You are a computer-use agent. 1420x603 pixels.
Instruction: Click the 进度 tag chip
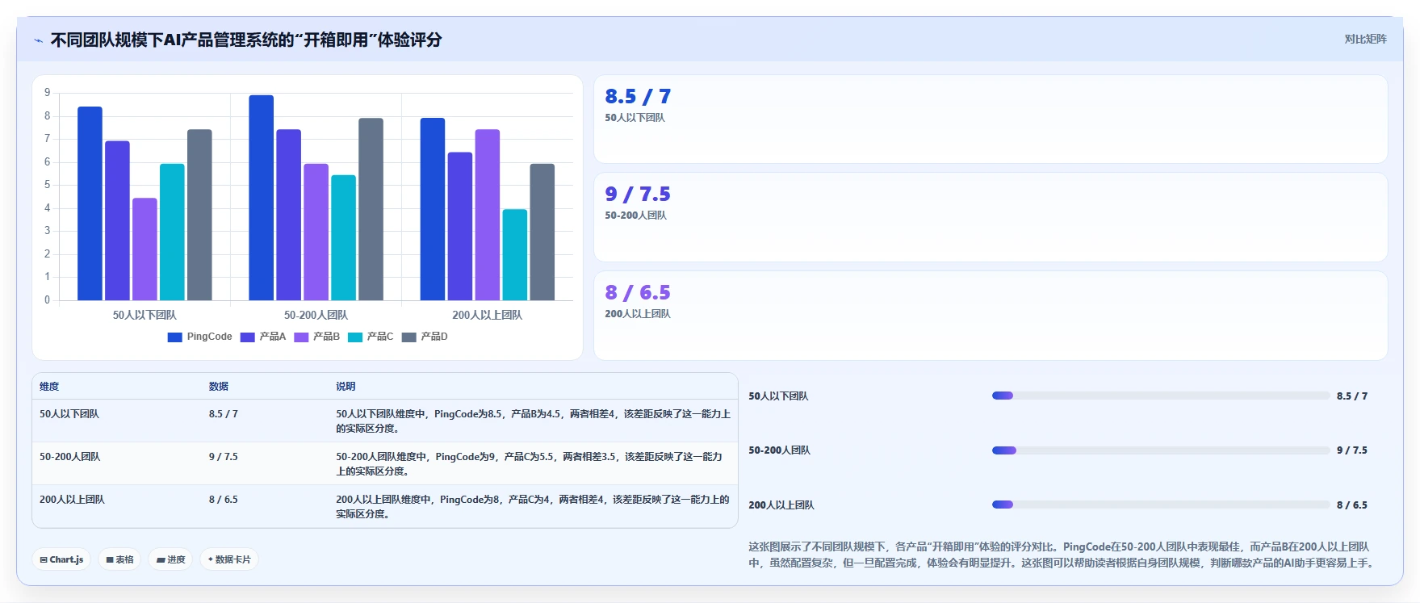(170, 559)
